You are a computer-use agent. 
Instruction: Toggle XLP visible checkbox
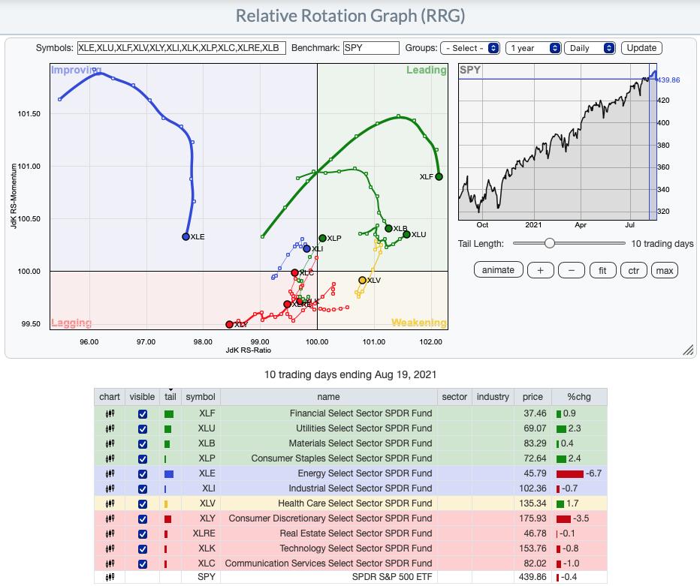click(143, 459)
